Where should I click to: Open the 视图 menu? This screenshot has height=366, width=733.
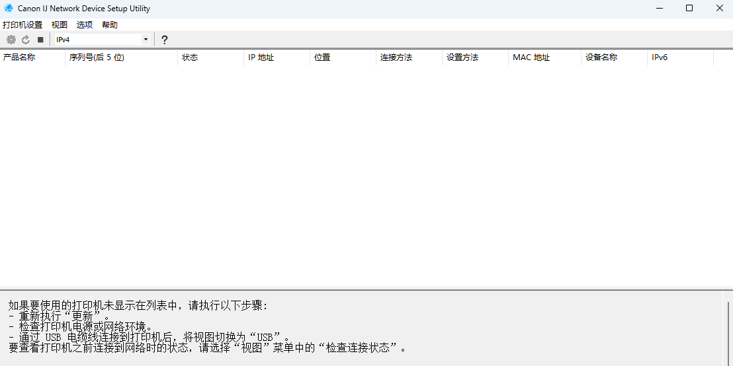(x=60, y=24)
